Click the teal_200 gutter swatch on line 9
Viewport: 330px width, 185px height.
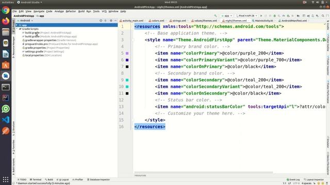(x=127, y=80)
